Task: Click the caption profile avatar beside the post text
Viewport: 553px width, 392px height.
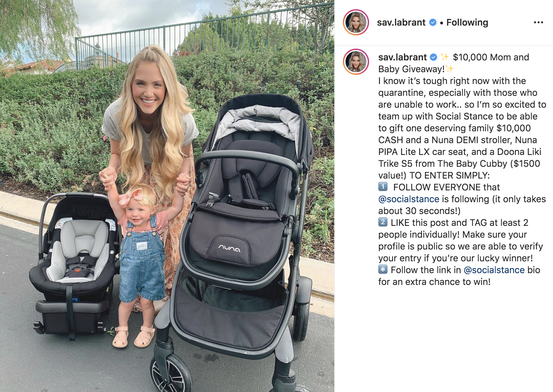Action: point(356,62)
